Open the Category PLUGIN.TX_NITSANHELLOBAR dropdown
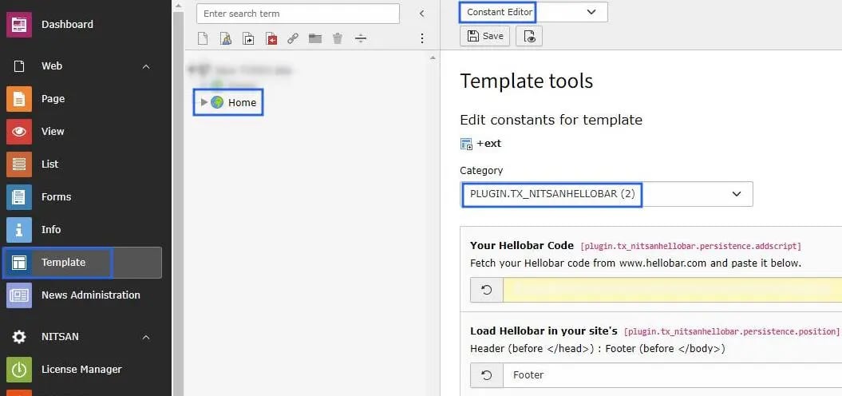Viewport: 842px width, 396px height. [x=607, y=194]
